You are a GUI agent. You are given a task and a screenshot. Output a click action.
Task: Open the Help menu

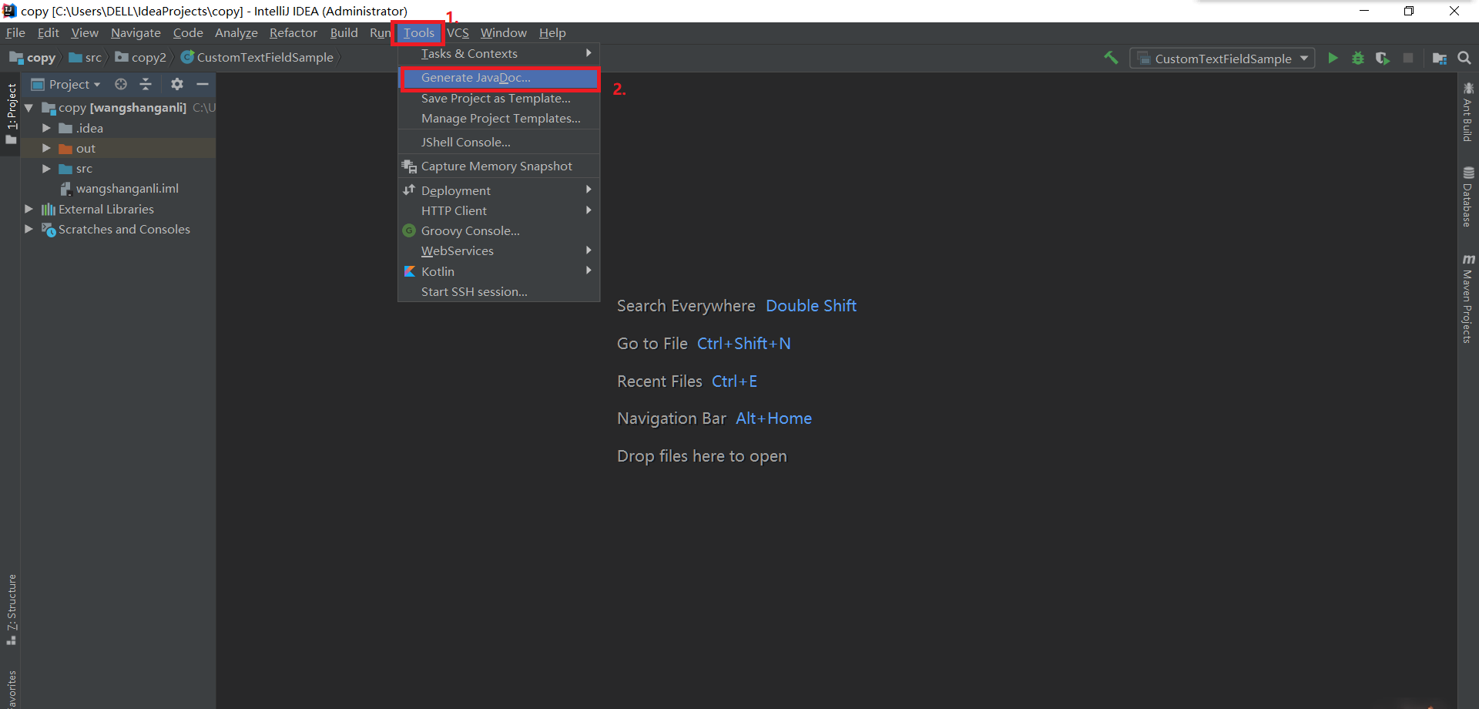coord(552,32)
